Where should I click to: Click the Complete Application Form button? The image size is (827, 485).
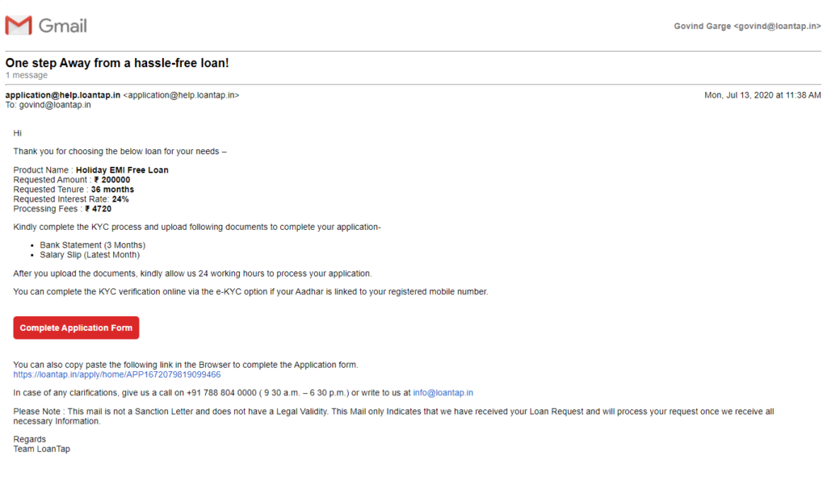76,328
